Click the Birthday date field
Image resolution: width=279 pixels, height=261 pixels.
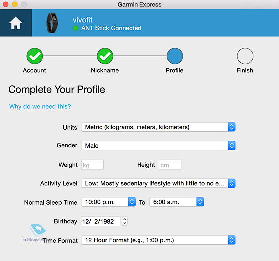101,221
